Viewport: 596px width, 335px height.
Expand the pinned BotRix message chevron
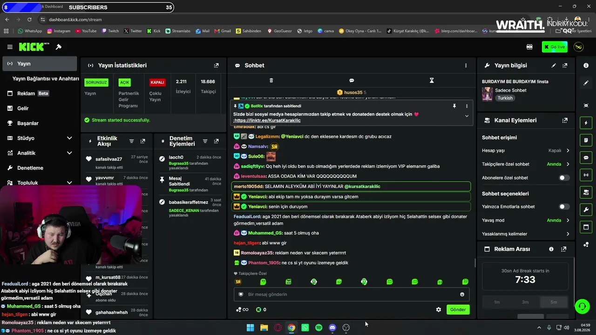(467, 116)
